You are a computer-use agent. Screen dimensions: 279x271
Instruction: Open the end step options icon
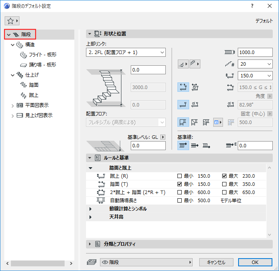pos(195,64)
